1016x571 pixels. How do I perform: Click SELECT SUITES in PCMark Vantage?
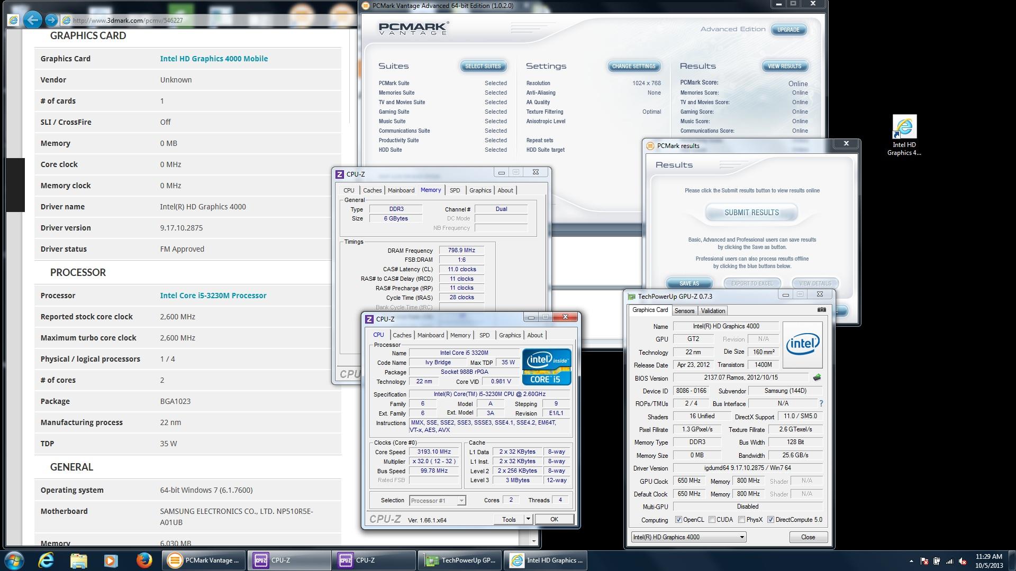tap(483, 66)
